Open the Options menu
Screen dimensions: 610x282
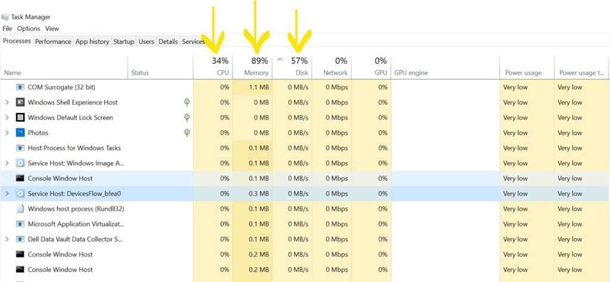[x=28, y=29]
